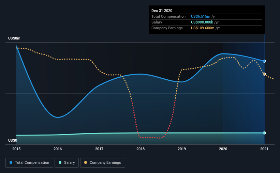Click the 2020 x-axis label

(223, 149)
